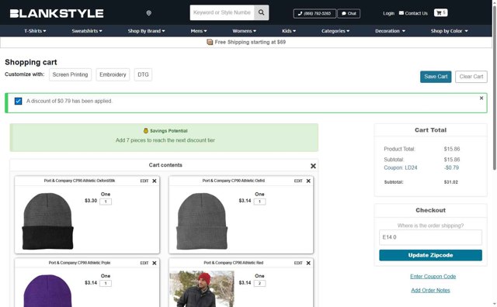Expand Shop By Brand menu
Image resolution: width=497 pixels, height=307 pixels.
click(x=147, y=31)
